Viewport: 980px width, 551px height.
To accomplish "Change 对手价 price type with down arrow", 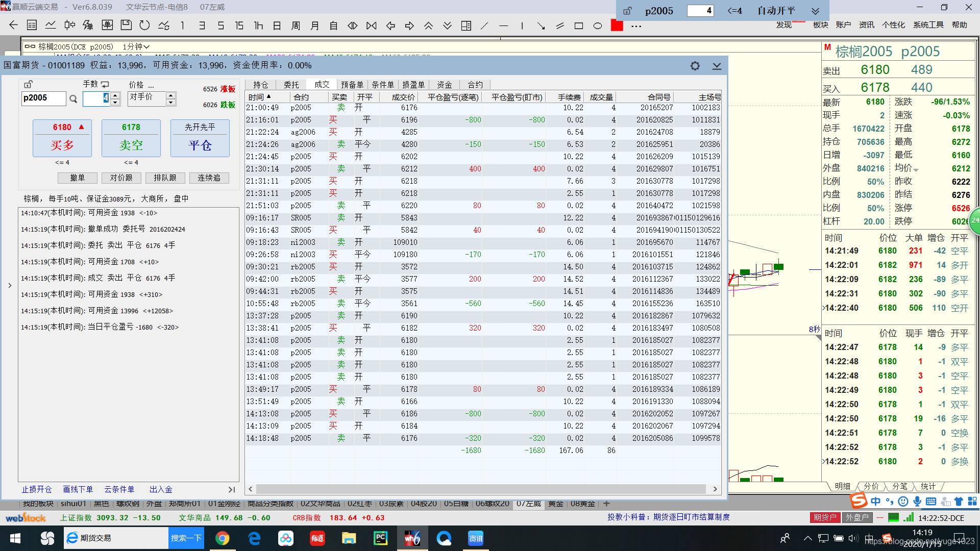I will pyautogui.click(x=171, y=102).
